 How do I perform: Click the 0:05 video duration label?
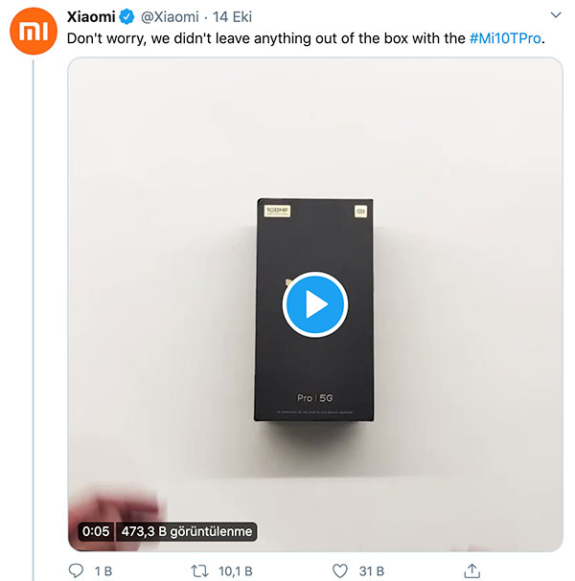(95, 531)
